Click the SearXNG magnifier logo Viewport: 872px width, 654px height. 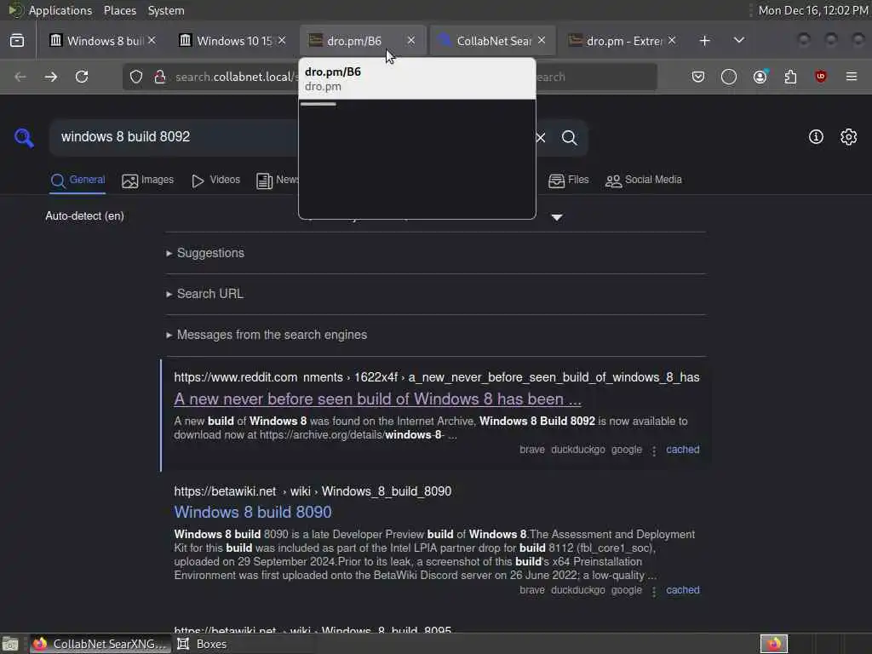(x=25, y=137)
